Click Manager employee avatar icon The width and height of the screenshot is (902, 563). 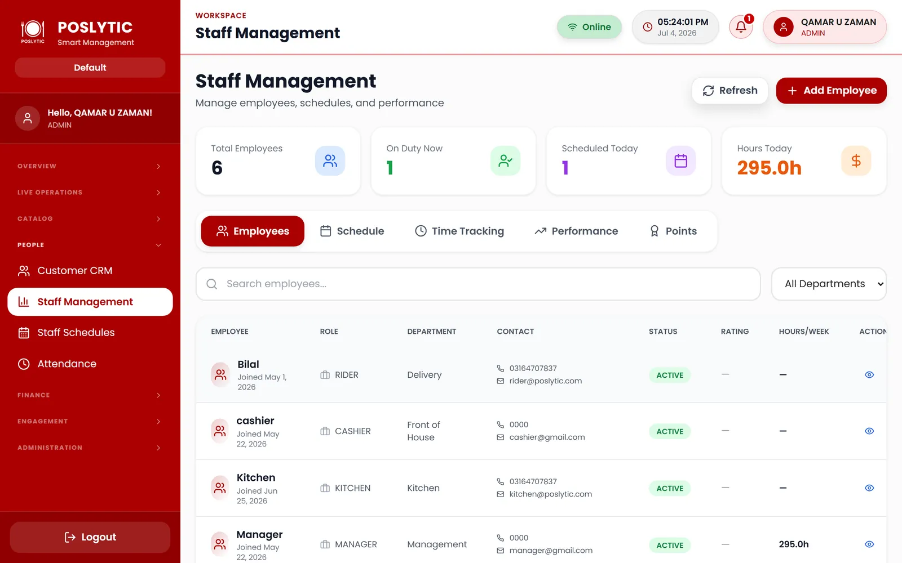(x=220, y=544)
